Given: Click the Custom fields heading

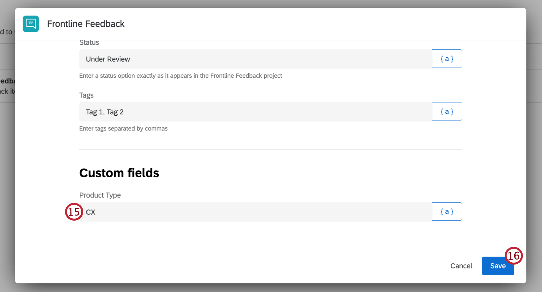Looking at the screenshot, I should (x=119, y=173).
